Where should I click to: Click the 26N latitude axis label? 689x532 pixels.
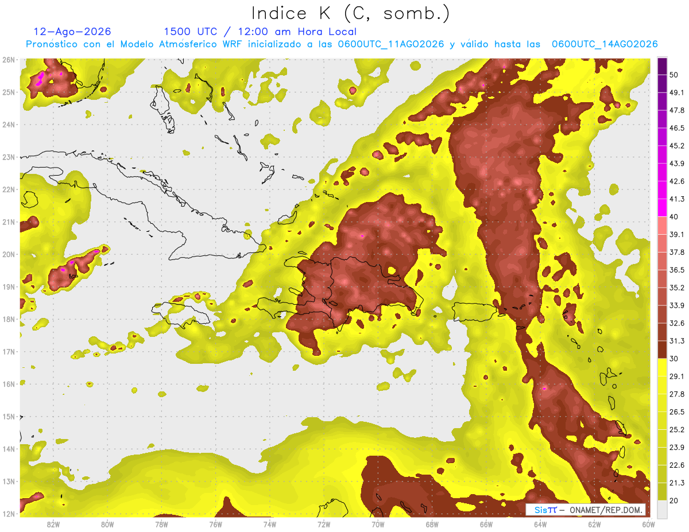(8, 60)
